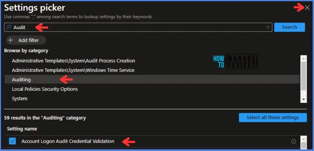Click the category list scroll up arrow
Viewport: 314px width, 151px height.
[304, 58]
